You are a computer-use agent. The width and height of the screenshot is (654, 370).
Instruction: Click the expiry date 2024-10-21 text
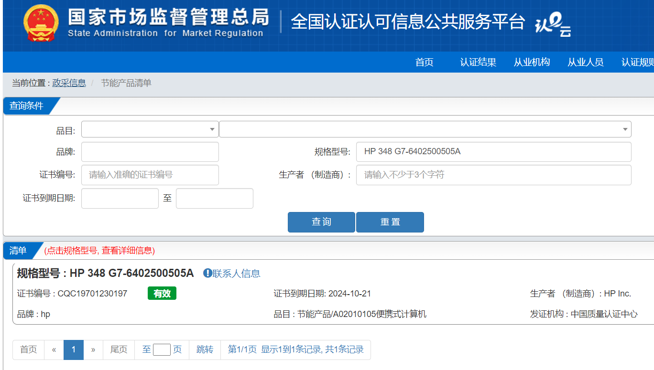pos(349,294)
